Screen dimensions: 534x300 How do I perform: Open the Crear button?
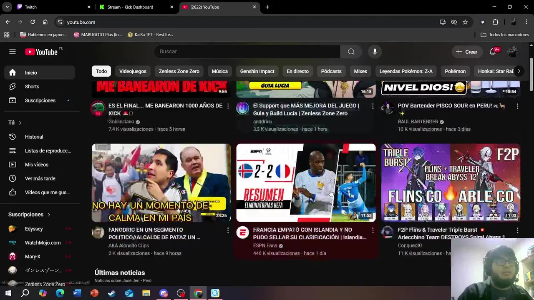point(466,52)
